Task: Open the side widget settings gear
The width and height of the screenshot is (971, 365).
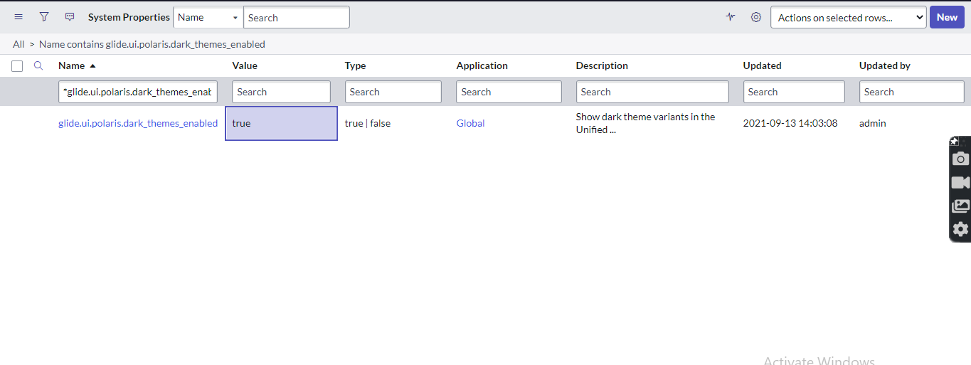Action: click(x=960, y=229)
